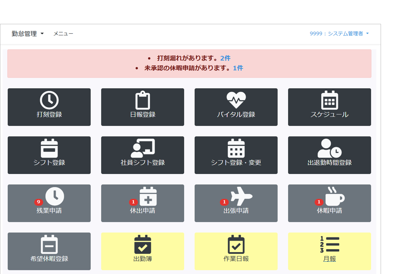Open the 打刻登録 clock icon tile
The image size is (414, 274).
pyautogui.click(x=49, y=101)
